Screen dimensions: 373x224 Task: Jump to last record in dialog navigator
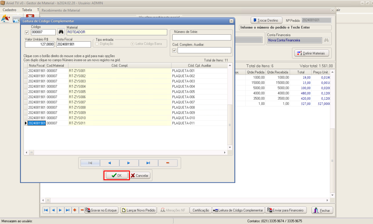point(148,163)
